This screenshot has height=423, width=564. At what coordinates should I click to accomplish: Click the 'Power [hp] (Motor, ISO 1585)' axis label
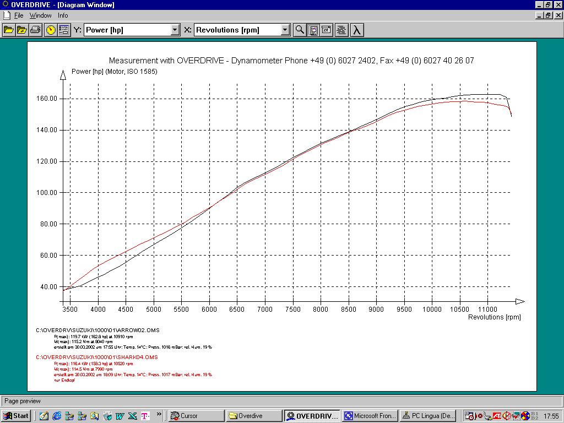[115, 72]
